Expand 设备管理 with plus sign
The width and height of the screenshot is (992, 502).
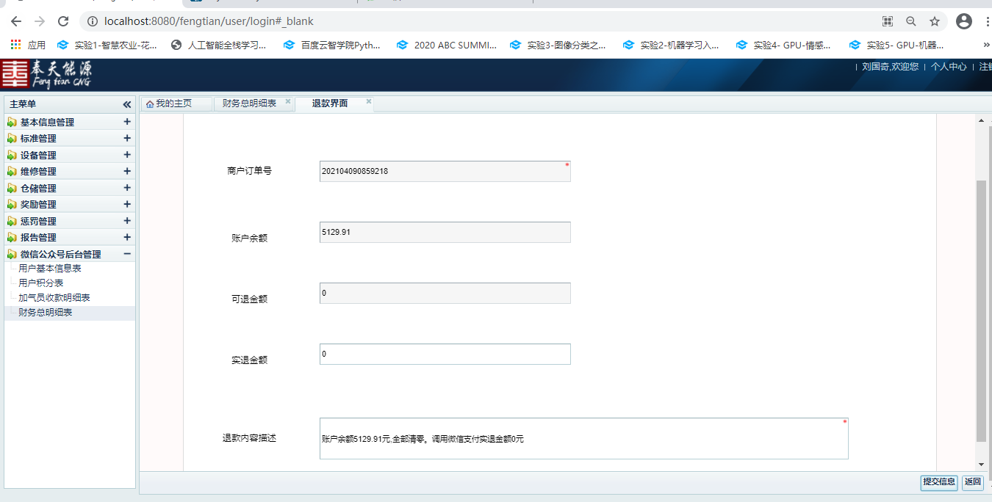click(127, 155)
